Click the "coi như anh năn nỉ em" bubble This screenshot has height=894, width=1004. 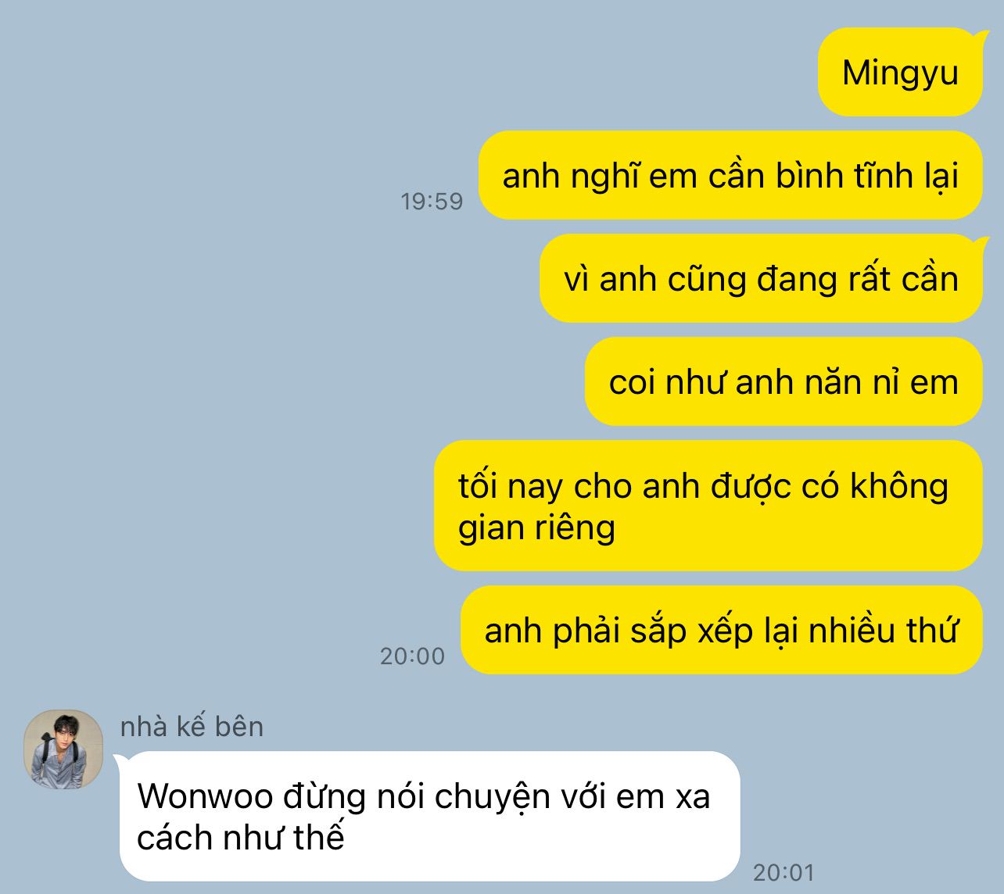[783, 382]
